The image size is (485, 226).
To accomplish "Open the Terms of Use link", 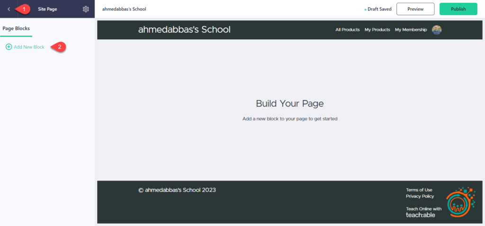I will [419, 190].
